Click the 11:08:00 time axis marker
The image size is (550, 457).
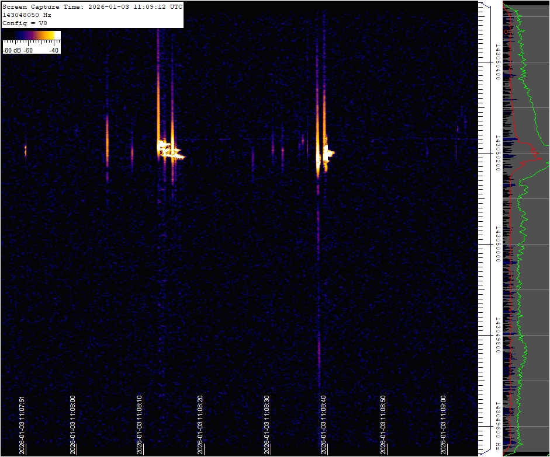[x=73, y=425]
